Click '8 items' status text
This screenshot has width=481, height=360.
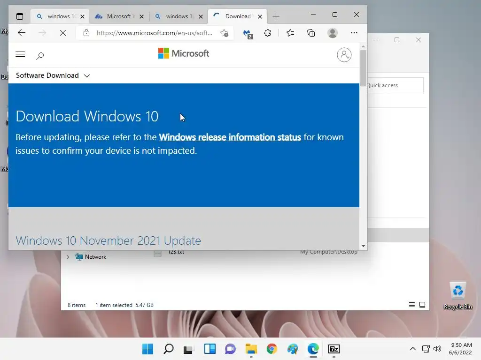[77, 305]
